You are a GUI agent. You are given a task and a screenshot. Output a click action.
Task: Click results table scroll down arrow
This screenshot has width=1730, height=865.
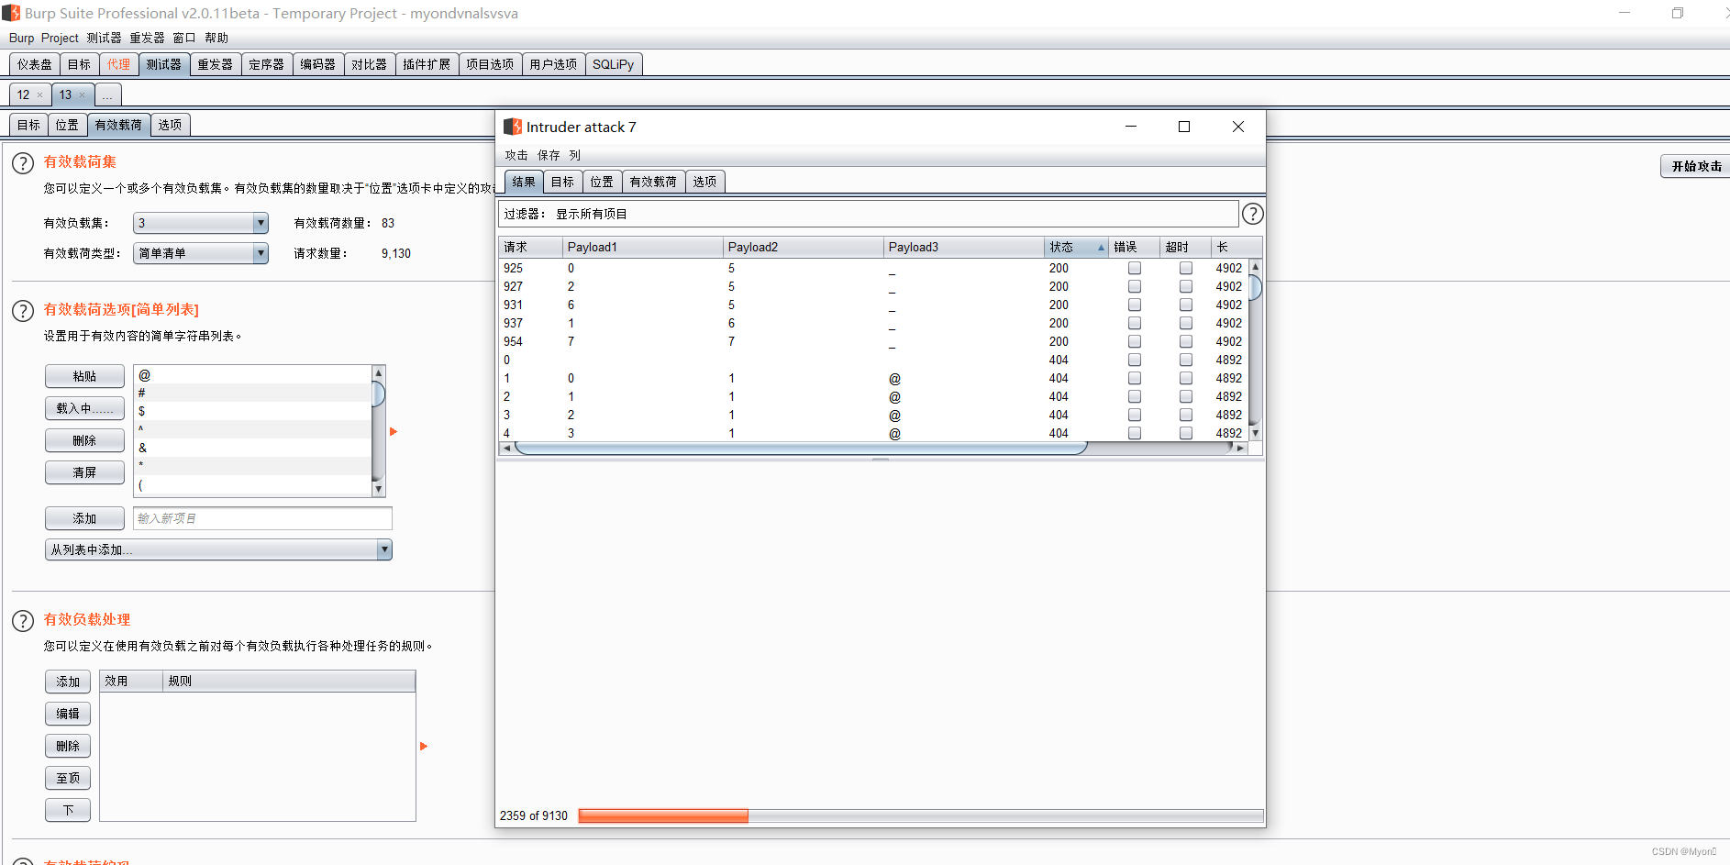pos(1255,433)
